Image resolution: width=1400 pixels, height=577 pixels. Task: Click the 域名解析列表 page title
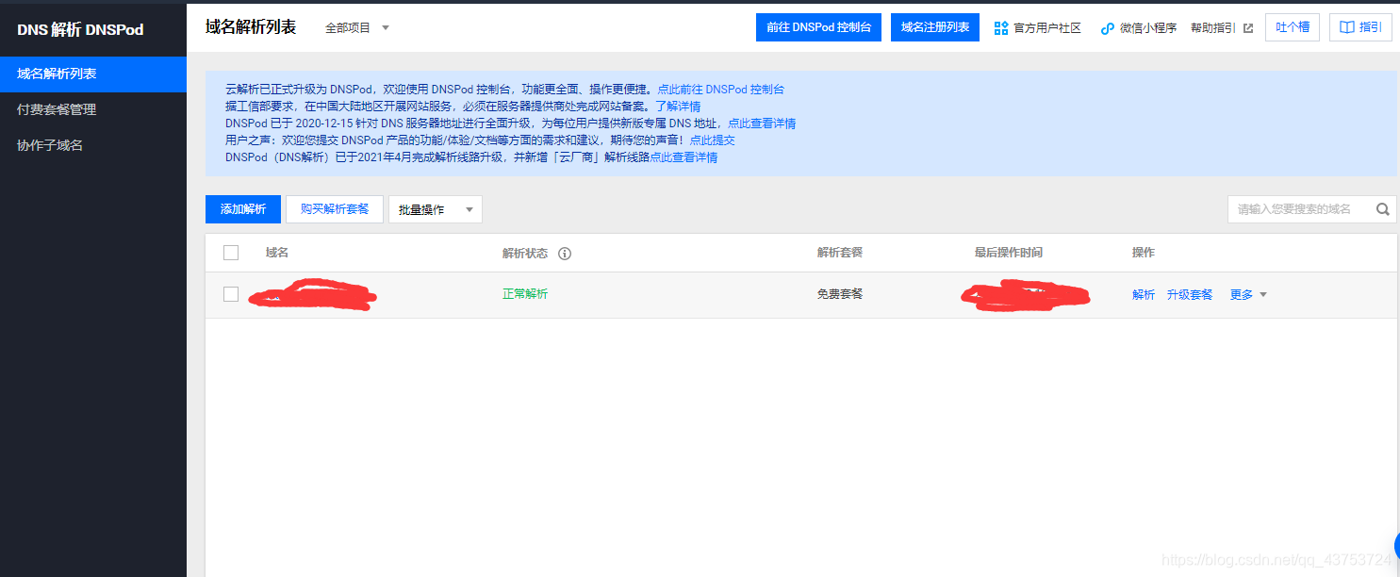[x=251, y=27]
